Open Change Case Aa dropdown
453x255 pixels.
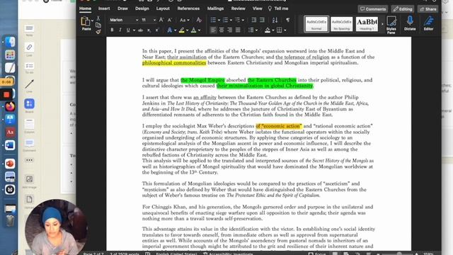point(184,21)
